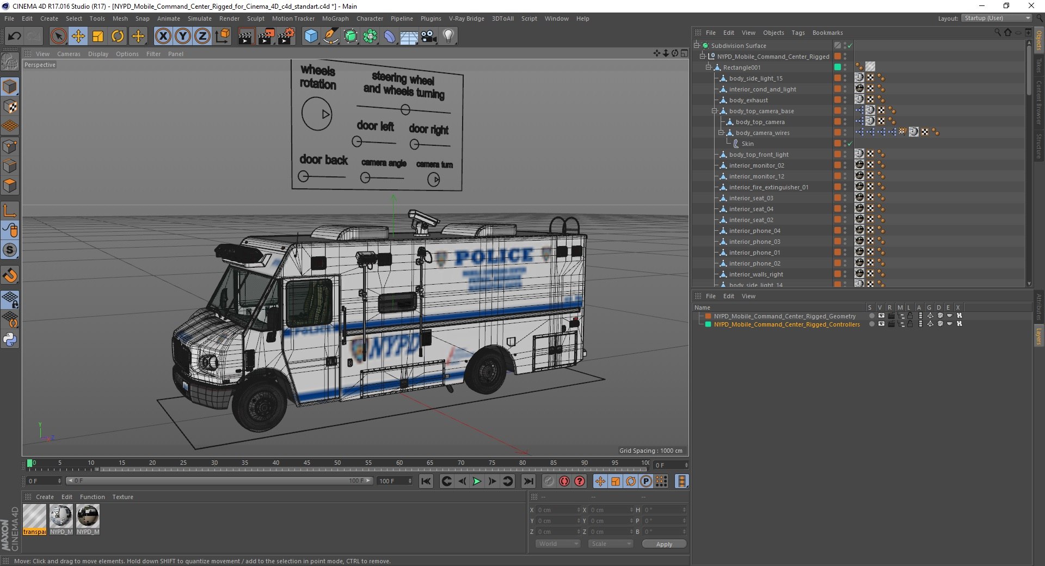Toggle Z axis lock
This screenshot has width=1045, height=566.
pos(202,36)
